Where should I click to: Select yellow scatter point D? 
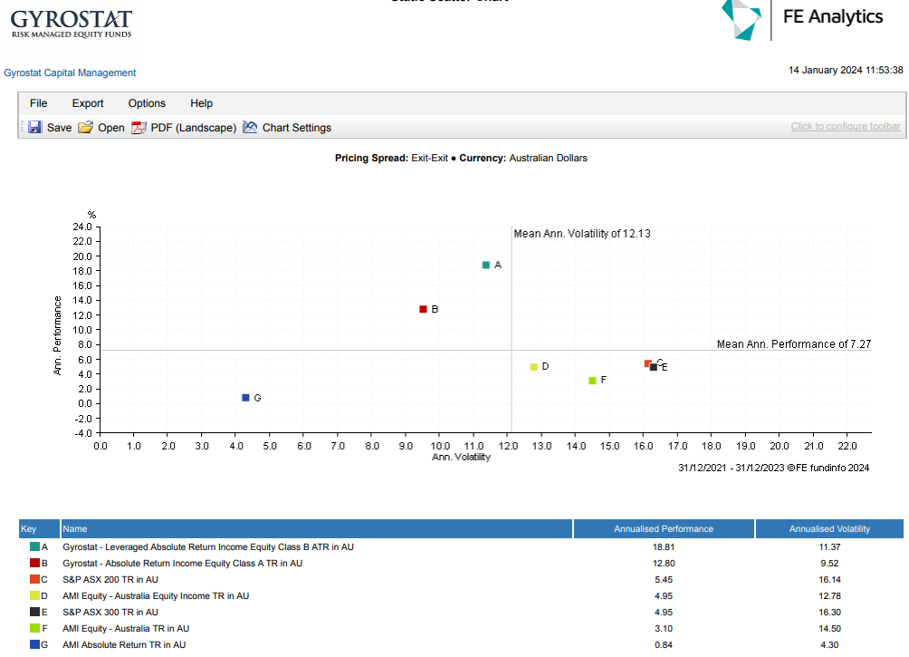click(x=534, y=367)
